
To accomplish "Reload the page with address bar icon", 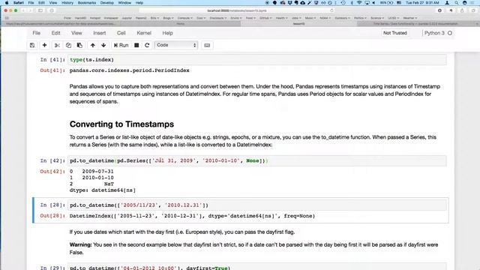I will point(331,10).
